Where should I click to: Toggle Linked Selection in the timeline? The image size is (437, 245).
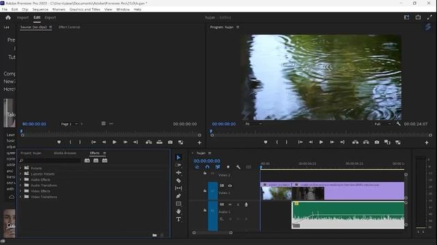coord(217,167)
